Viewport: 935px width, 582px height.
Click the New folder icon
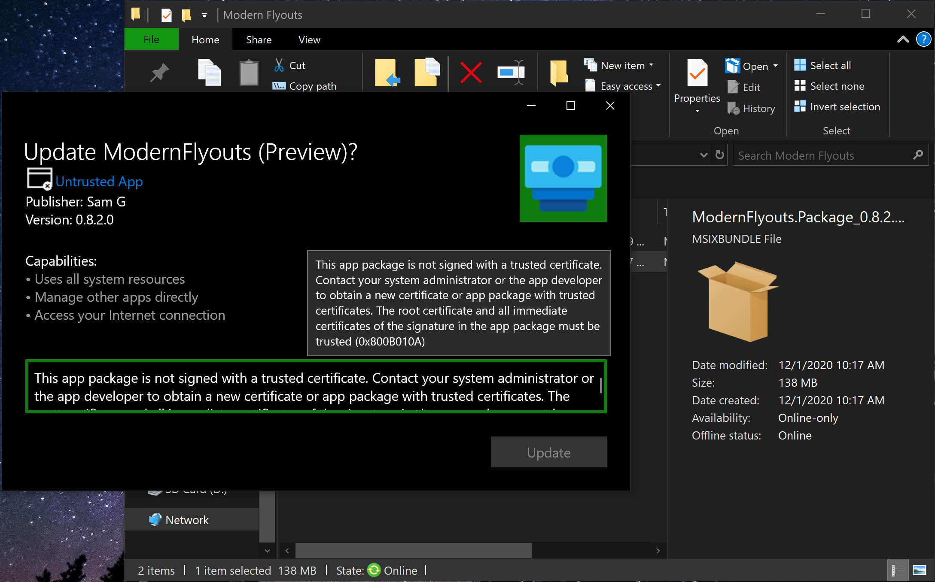tap(559, 72)
